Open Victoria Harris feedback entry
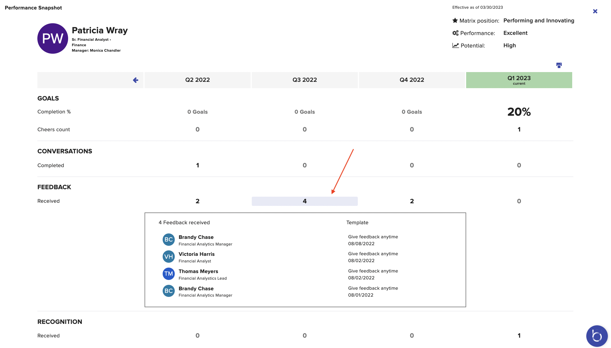The height and width of the screenshot is (348, 611). click(x=197, y=254)
